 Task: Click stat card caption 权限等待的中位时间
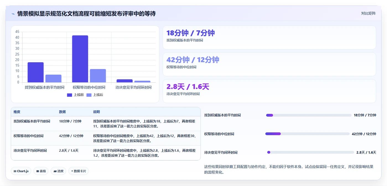tap(181, 67)
